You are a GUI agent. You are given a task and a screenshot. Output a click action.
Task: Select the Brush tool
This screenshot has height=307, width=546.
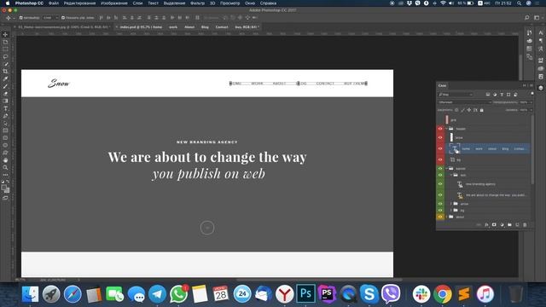coord(5,86)
